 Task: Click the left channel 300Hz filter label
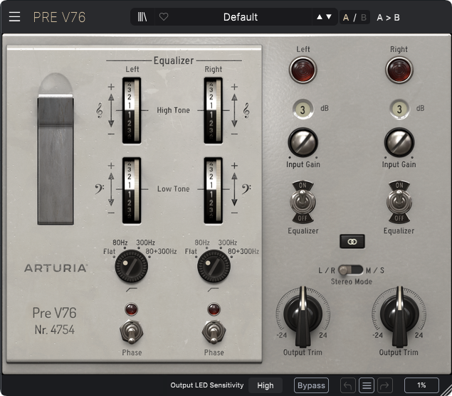pyautogui.click(x=146, y=242)
